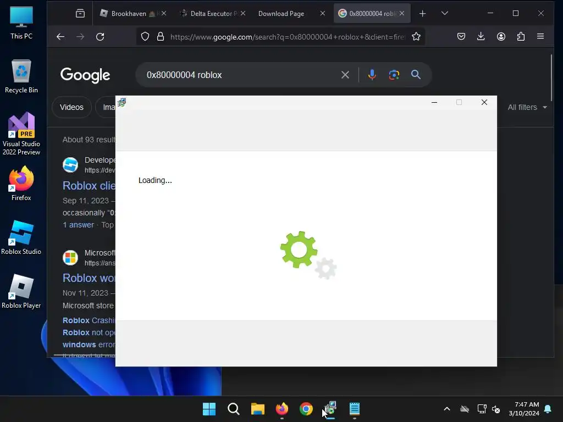Open Roblox Studio desktop shortcut
The image size is (563, 422).
point(21,237)
